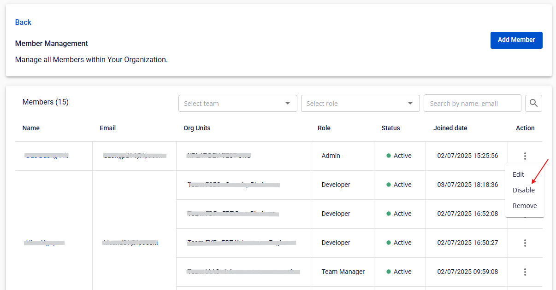Click the green Active status dot in Admin row
The width and height of the screenshot is (556, 290).
click(389, 156)
